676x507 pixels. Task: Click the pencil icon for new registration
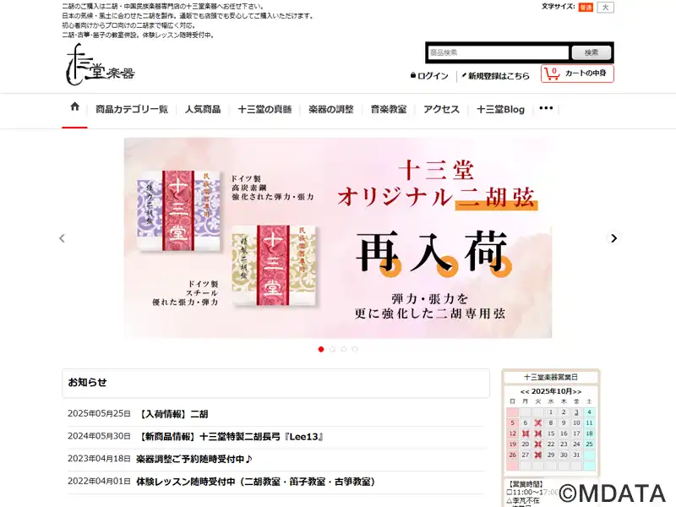[464, 75]
